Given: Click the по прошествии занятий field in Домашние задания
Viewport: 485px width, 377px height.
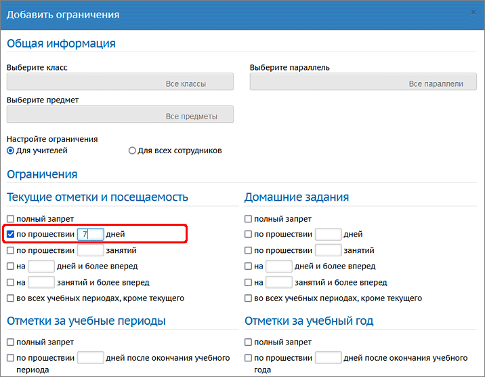Looking at the screenshot, I should [328, 250].
